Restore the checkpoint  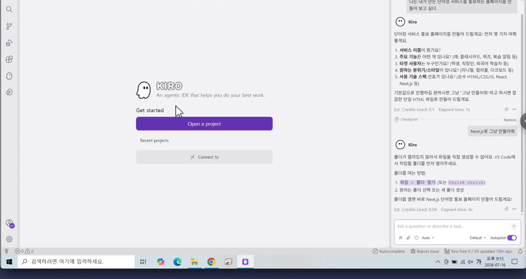[510, 120]
